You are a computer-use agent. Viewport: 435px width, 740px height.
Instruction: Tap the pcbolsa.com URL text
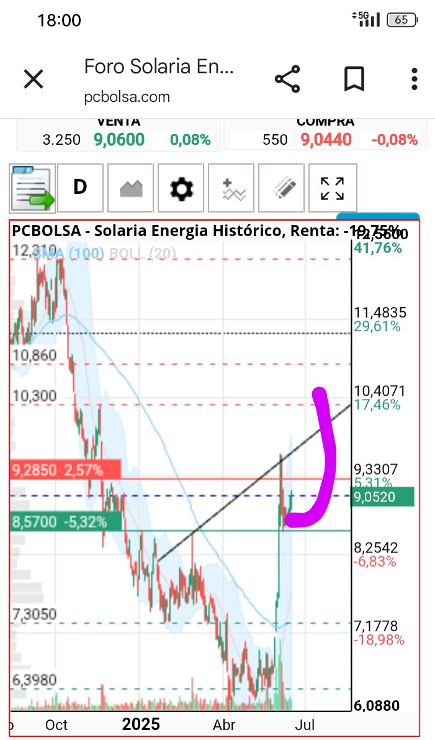(127, 97)
